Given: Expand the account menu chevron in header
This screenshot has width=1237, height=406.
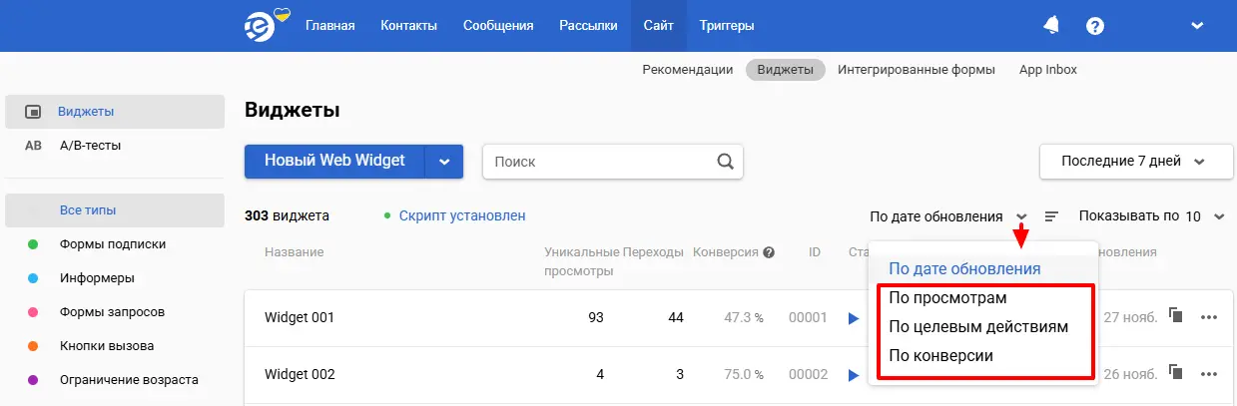Looking at the screenshot, I should tap(1198, 26).
